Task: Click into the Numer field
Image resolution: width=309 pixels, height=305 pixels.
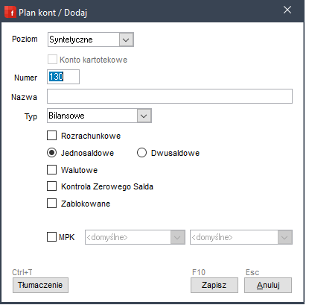Action: pos(63,77)
